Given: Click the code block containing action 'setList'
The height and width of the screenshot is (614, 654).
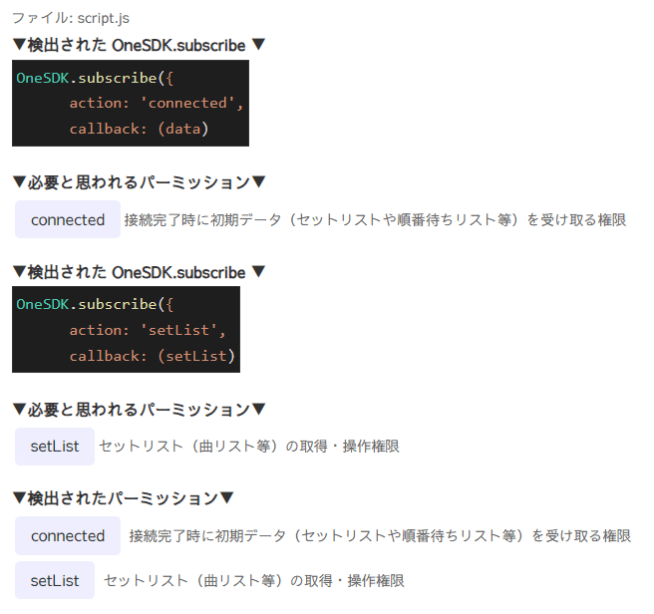Looking at the screenshot, I should point(126,330).
